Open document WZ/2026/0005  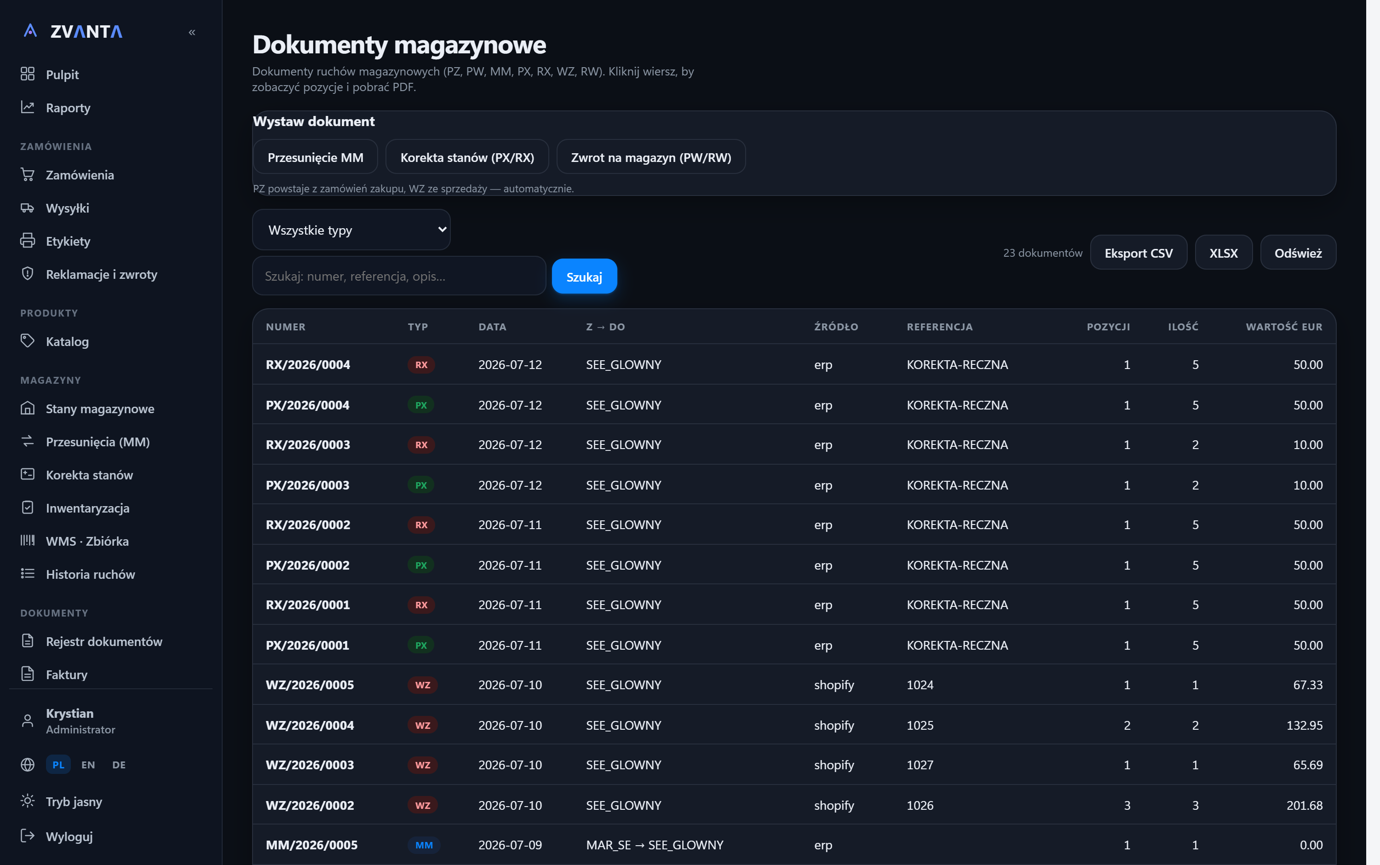pos(794,685)
